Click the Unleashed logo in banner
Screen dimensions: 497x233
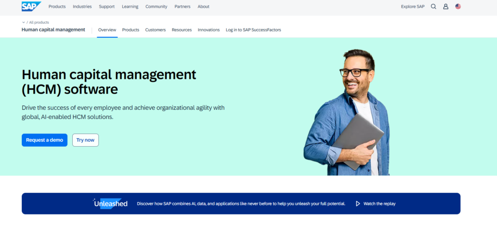[x=111, y=203]
